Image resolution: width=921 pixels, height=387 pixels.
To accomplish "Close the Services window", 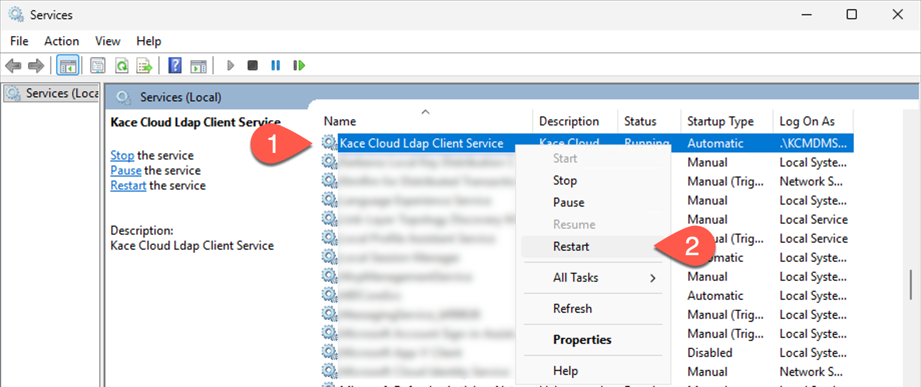I will click(x=897, y=15).
